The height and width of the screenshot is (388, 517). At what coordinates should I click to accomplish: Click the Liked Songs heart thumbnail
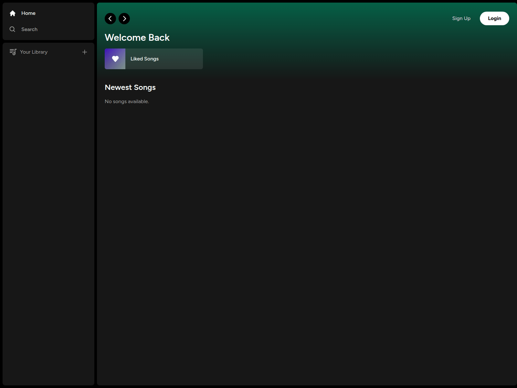(x=115, y=59)
